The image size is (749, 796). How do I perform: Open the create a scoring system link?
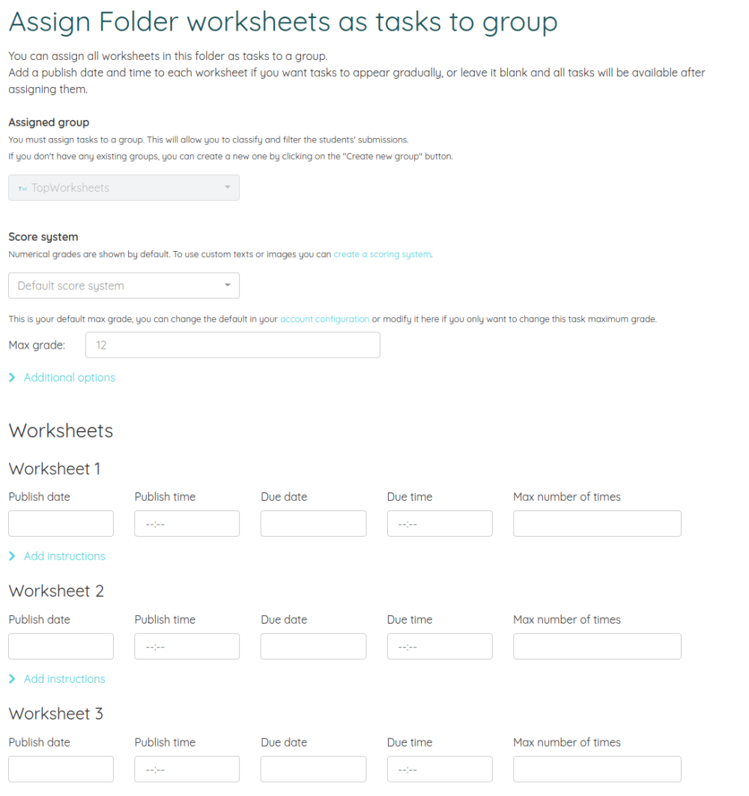(x=382, y=254)
